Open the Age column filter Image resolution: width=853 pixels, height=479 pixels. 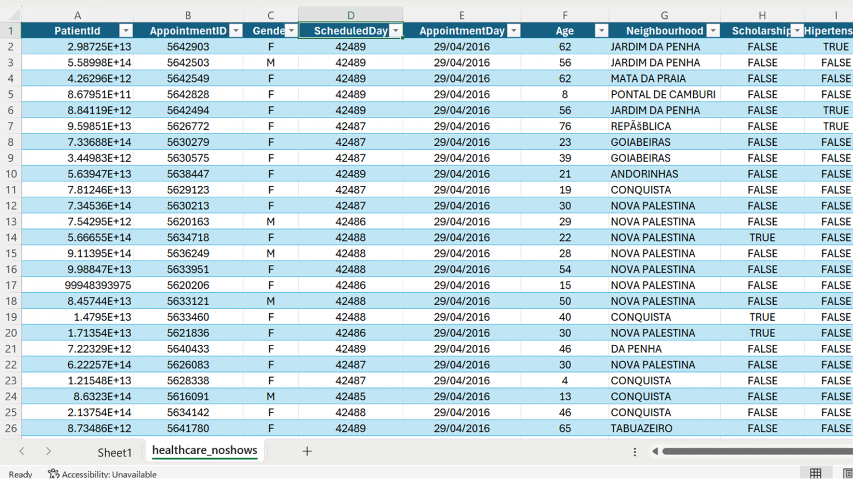pos(601,30)
